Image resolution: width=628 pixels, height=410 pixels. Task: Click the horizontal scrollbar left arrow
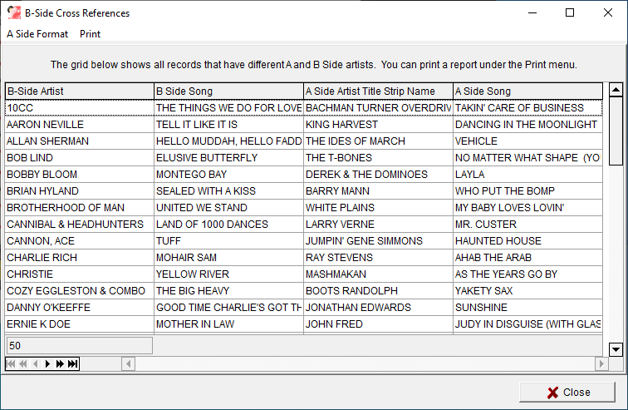coord(128,364)
